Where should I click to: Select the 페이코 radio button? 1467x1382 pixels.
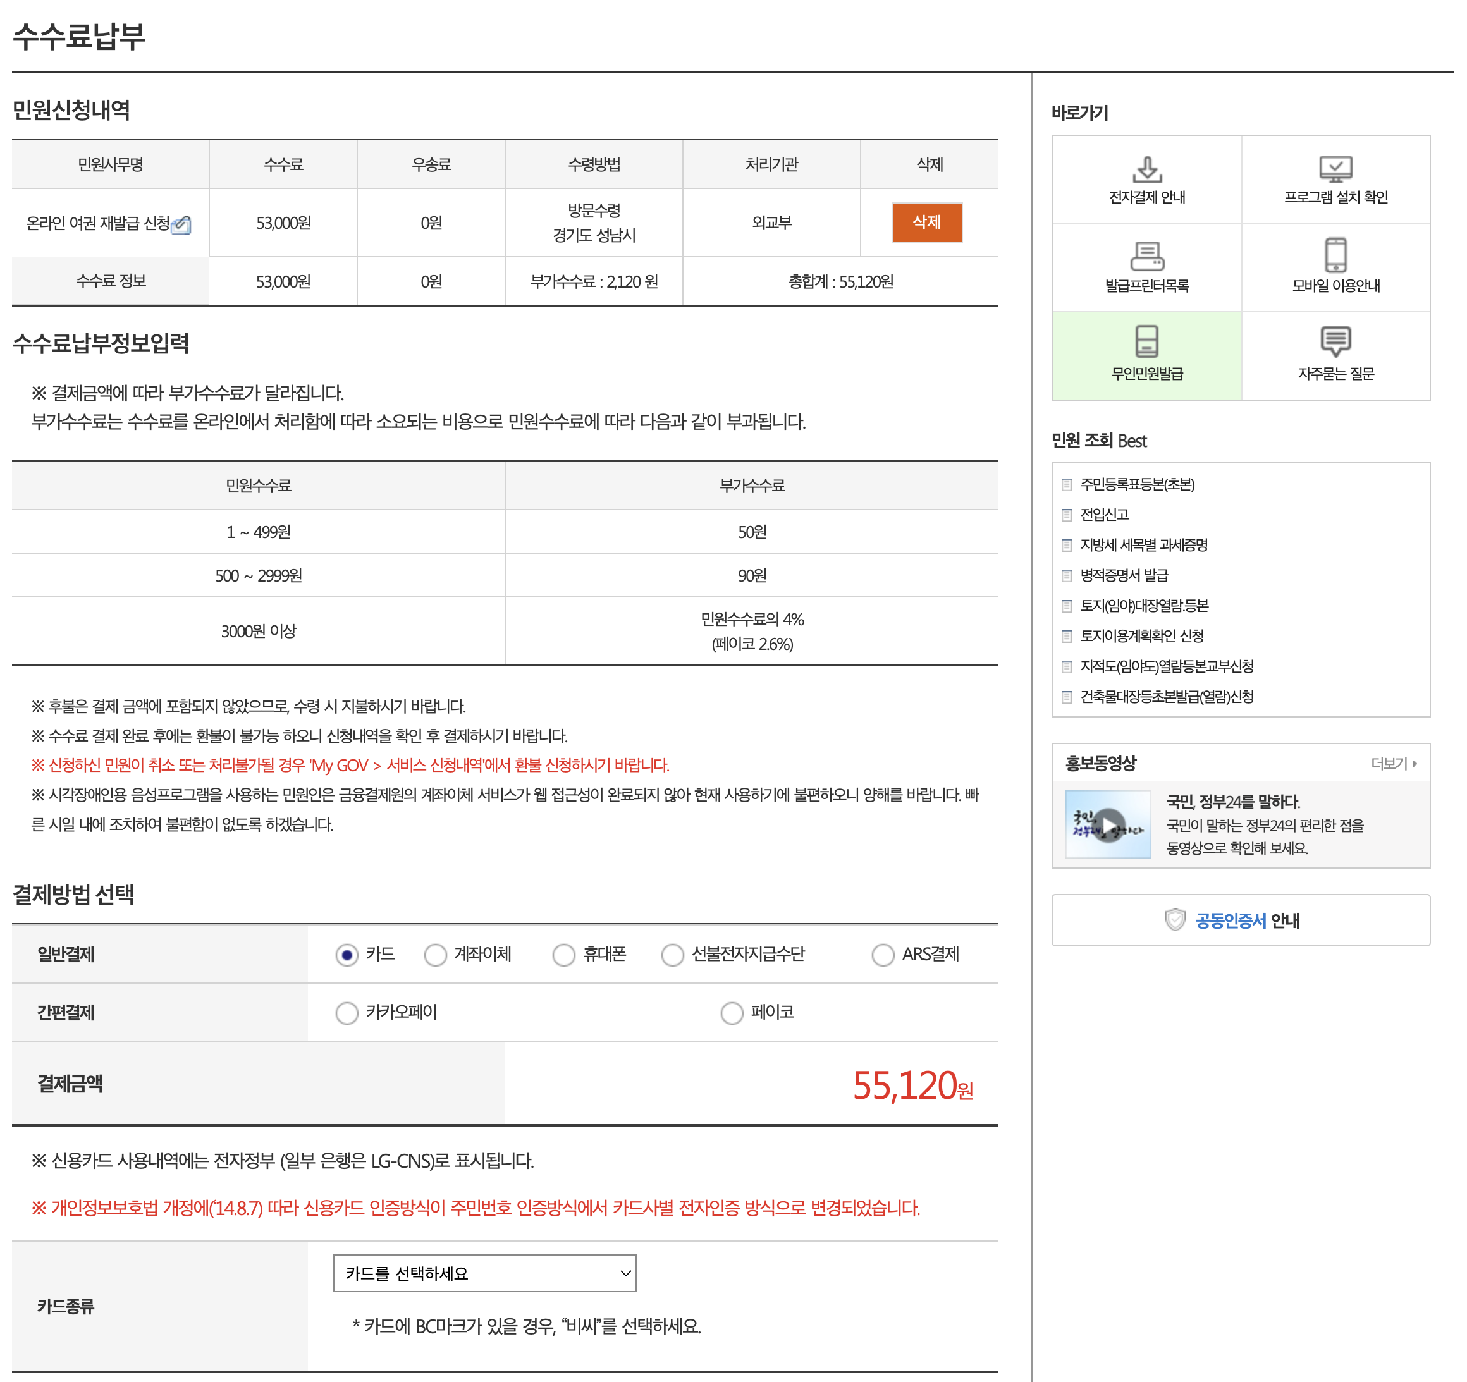click(x=731, y=1013)
